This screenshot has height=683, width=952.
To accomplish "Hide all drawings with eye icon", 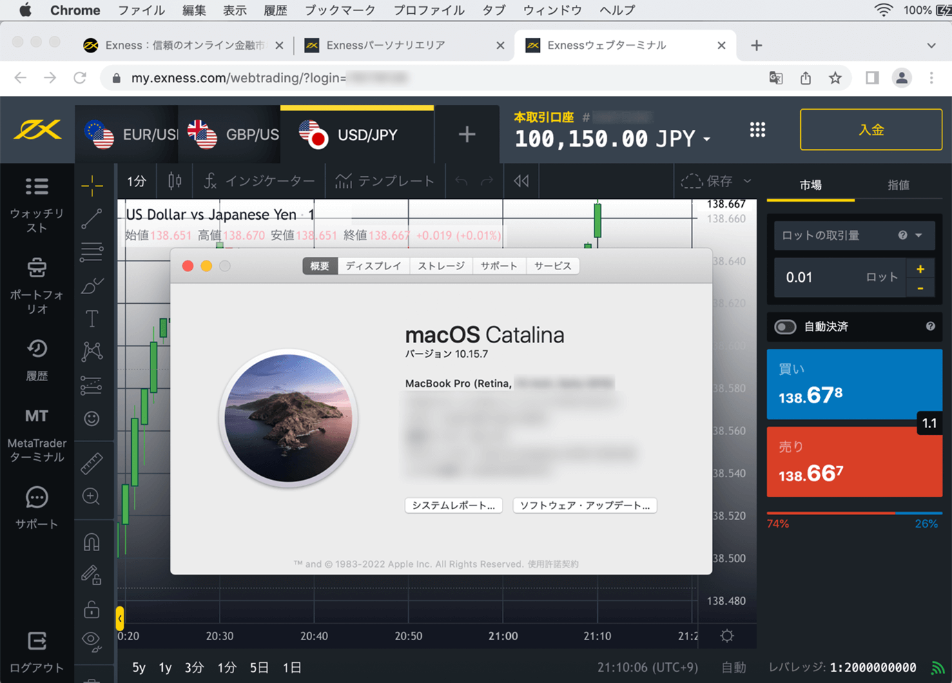I will click(x=92, y=642).
